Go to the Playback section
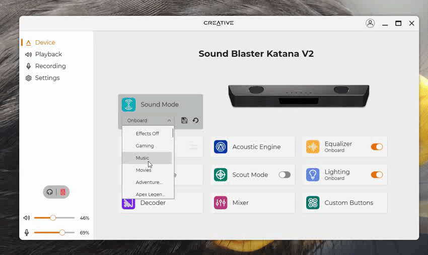Screen dimensions: 428x255 pyautogui.click(x=48, y=54)
